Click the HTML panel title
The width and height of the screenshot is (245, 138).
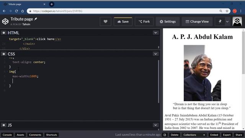(x=13, y=33)
